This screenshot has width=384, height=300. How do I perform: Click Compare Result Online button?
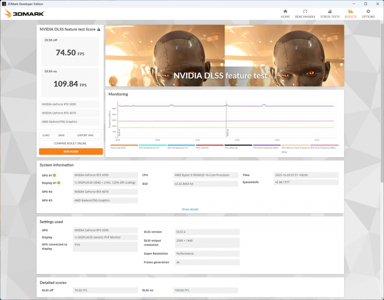[x=70, y=143]
